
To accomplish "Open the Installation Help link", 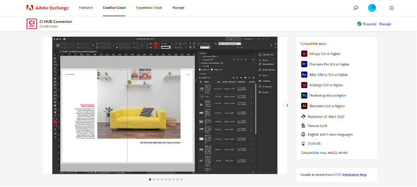I will 354,175.
